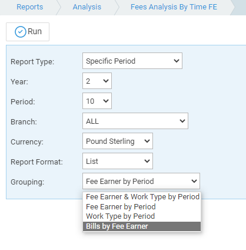Screen dimensions: 246x250
Task: Expand the Report Format List dropdown
Action: coord(118,161)
